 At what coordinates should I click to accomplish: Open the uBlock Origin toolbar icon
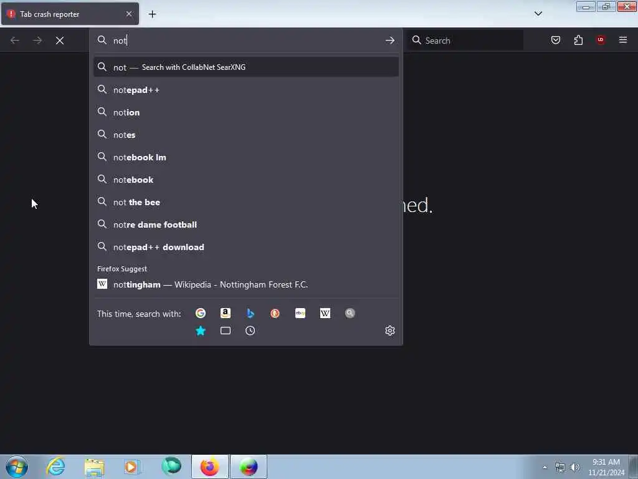601,40
